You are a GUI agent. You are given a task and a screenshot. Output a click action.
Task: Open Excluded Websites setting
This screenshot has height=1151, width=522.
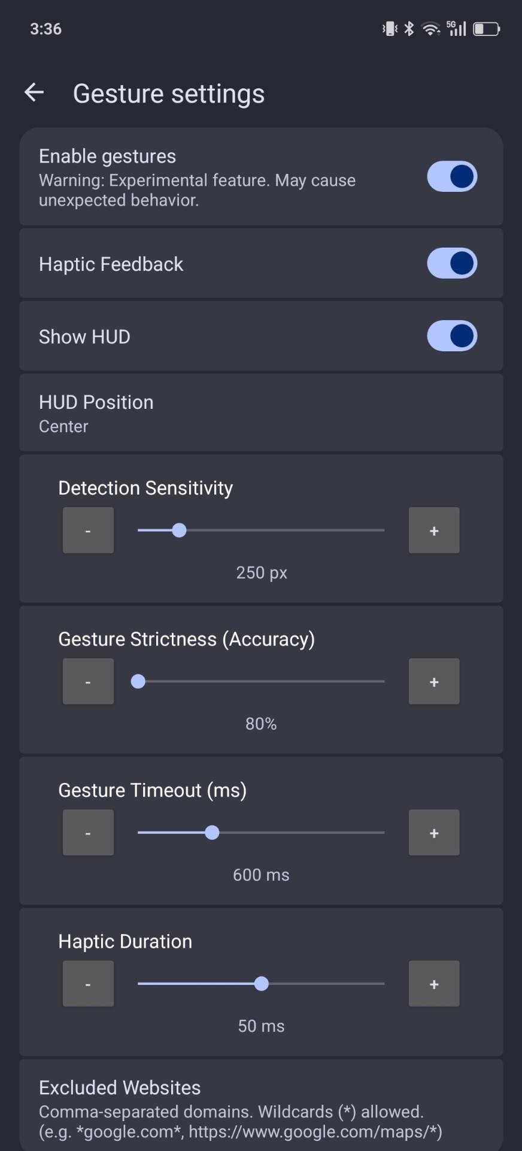coord(261,1108)
